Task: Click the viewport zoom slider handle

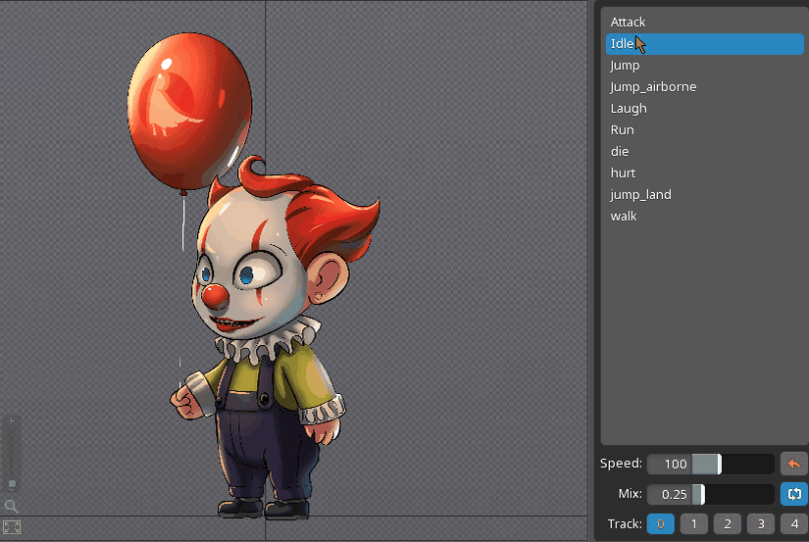Action: point(12,484)
